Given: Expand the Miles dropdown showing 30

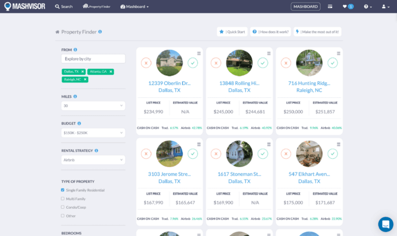Looking at the screenshot, I should pos(93,106).
